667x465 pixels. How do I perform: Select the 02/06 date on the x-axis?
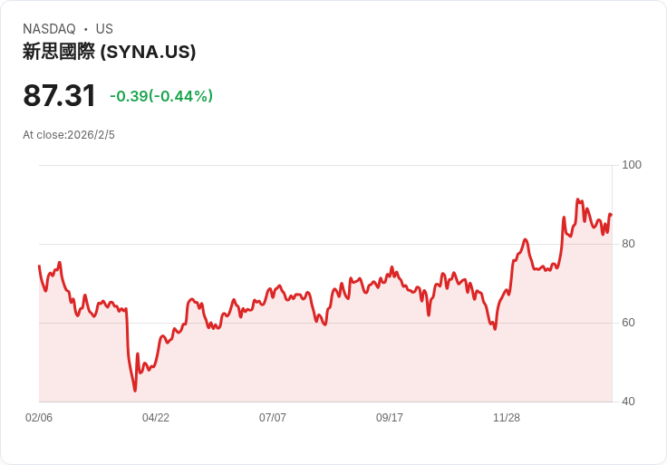click(39, 418)
